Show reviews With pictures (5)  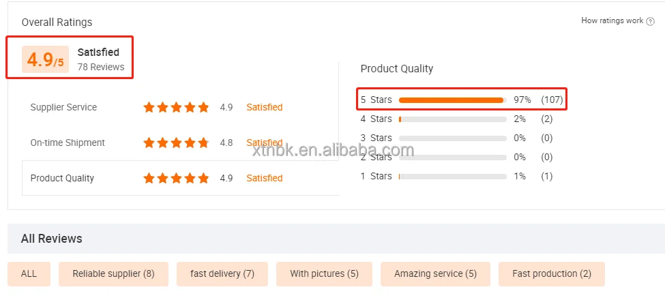[324, 273]
